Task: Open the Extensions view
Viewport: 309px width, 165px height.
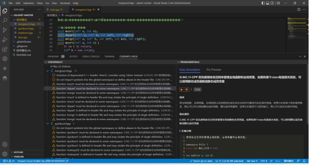Action: 5,49
